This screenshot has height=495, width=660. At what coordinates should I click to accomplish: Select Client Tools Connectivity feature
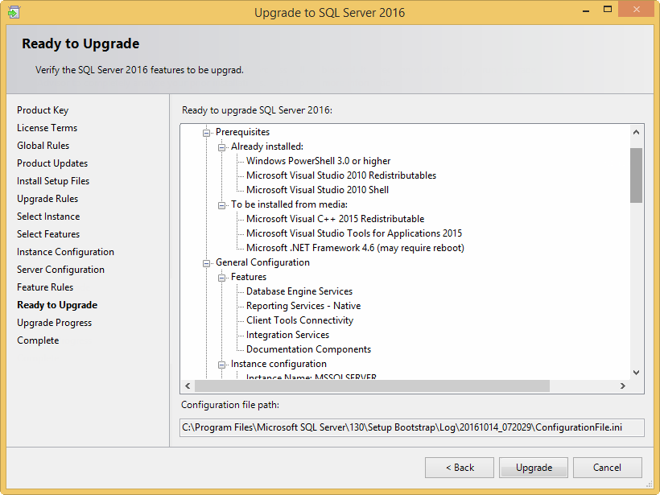(x=299, y=320)
